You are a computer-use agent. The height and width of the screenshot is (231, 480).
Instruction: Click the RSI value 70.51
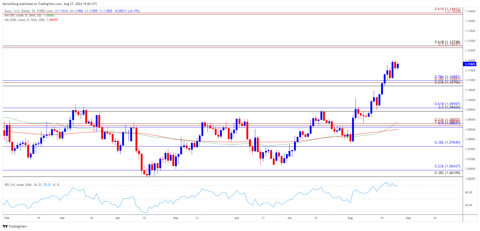pos(47,185)
